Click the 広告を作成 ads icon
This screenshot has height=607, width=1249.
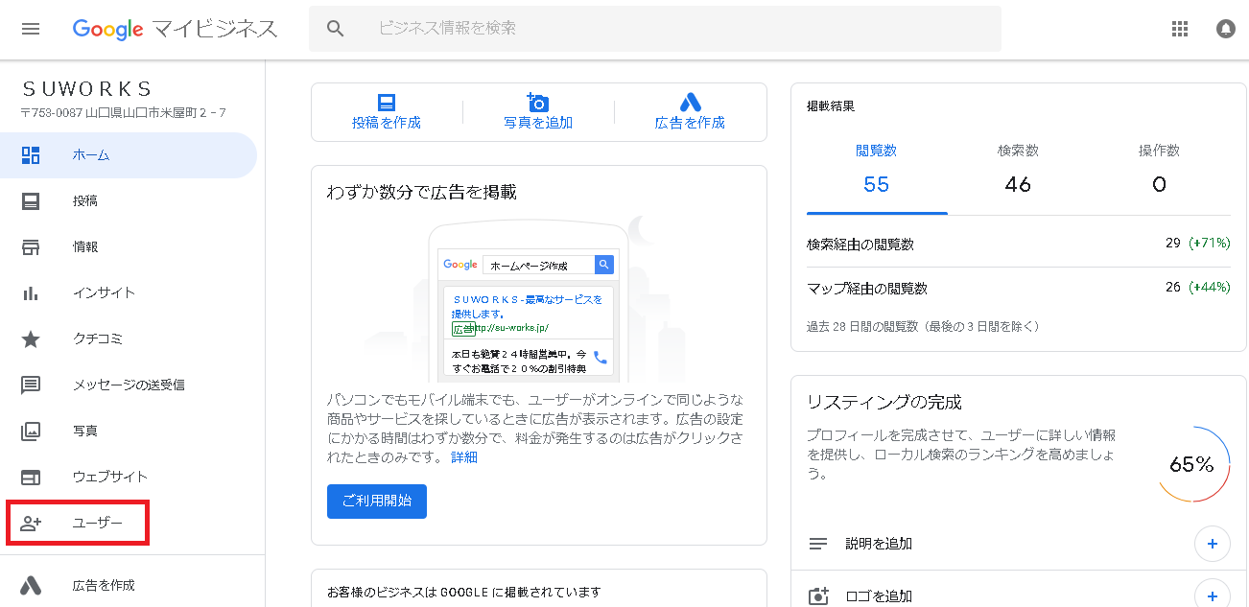(690, 103)
